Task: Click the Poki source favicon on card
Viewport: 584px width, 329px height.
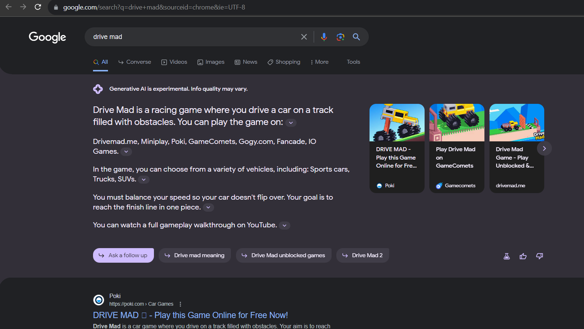Action: tap(379, 186)
